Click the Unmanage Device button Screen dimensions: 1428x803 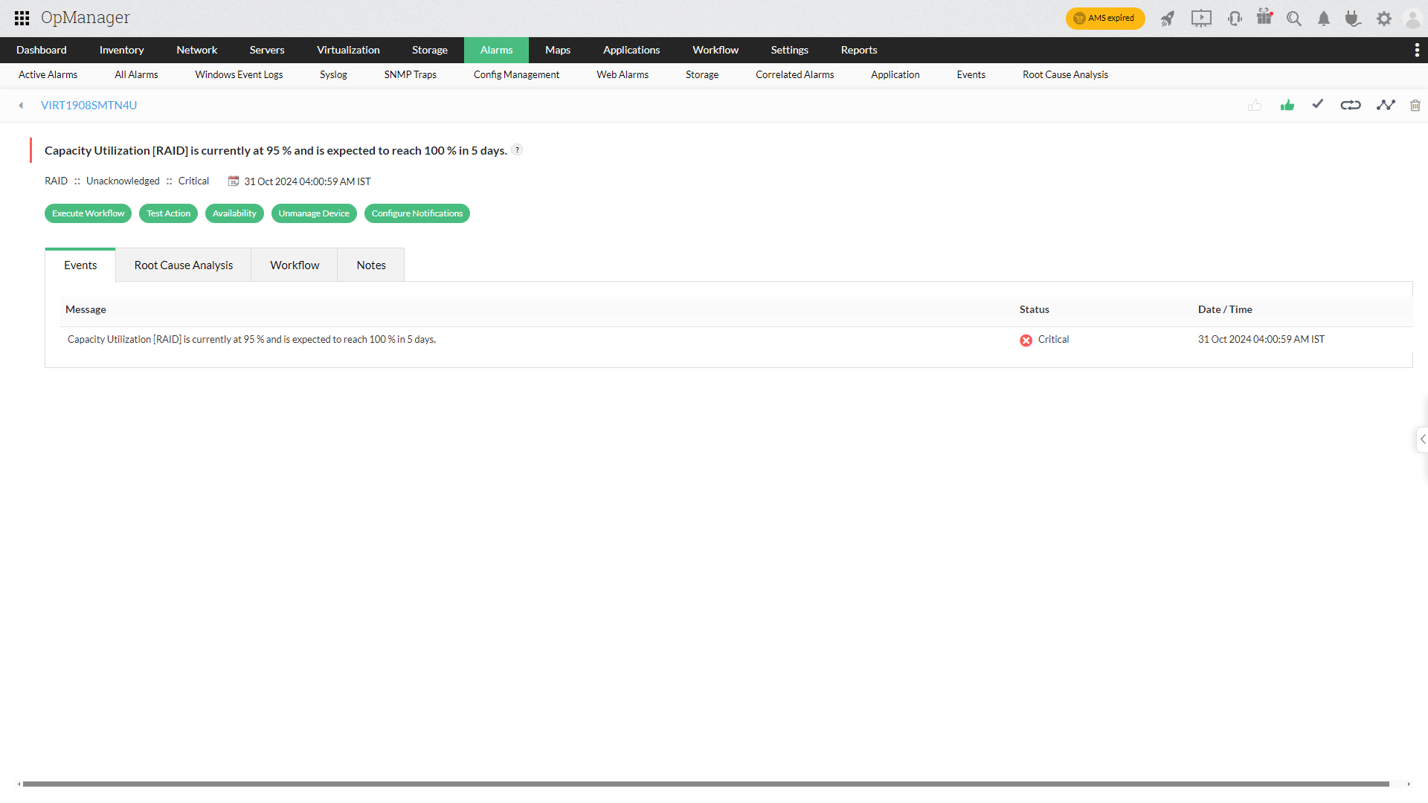pyautogui.click(x=314, y=213)
